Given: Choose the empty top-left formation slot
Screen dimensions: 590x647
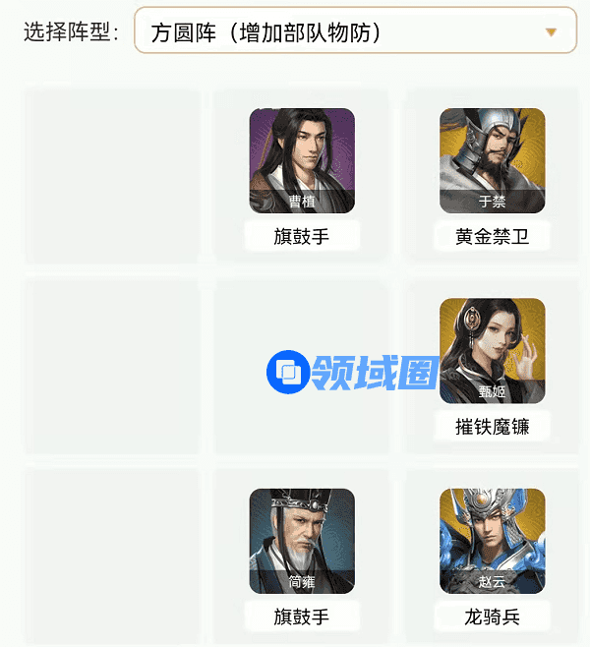Looking at the screenshot, I should pos(112,177).
